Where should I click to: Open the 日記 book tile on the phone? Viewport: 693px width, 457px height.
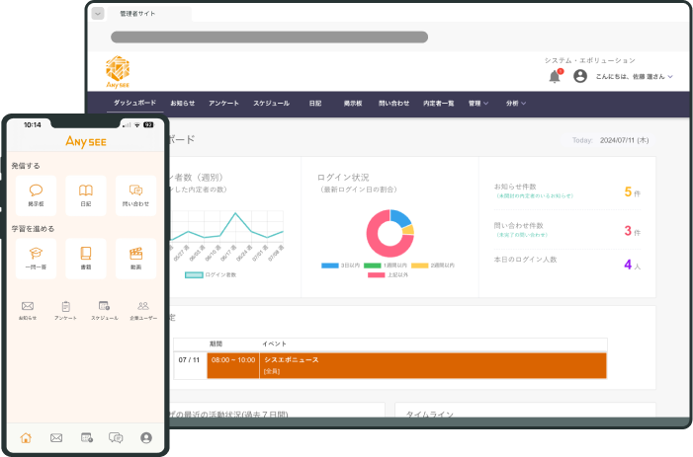tap(86, 195)
